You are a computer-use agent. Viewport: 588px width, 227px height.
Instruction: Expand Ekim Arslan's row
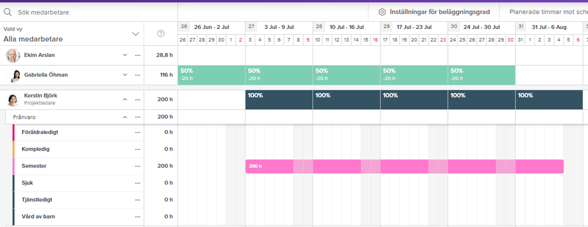pyautogui.click(x=125, y=55)
